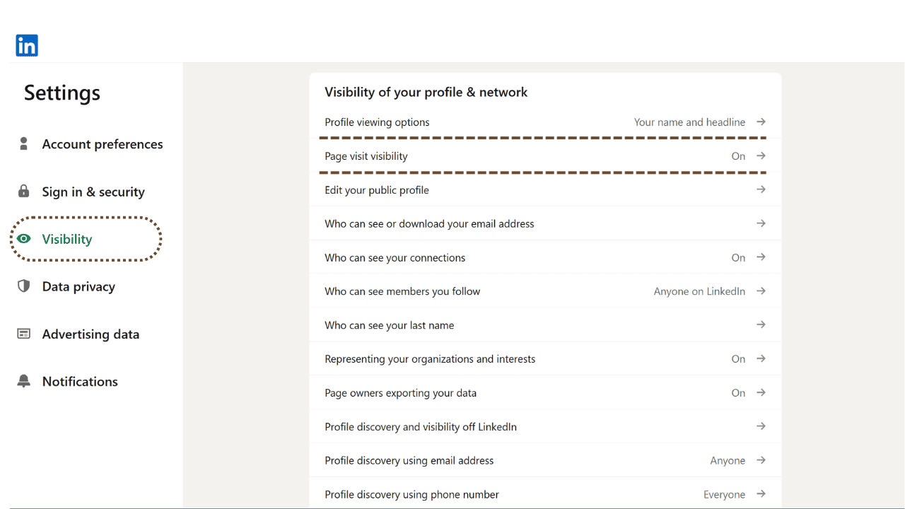
Task: Click arrow icon for Edit your public profile
Action: coord(761,189)
